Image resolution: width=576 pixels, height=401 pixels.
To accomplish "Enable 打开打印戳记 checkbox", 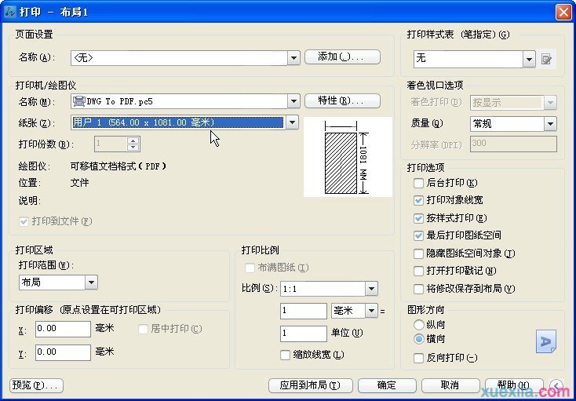I will (x=418, y=271).
